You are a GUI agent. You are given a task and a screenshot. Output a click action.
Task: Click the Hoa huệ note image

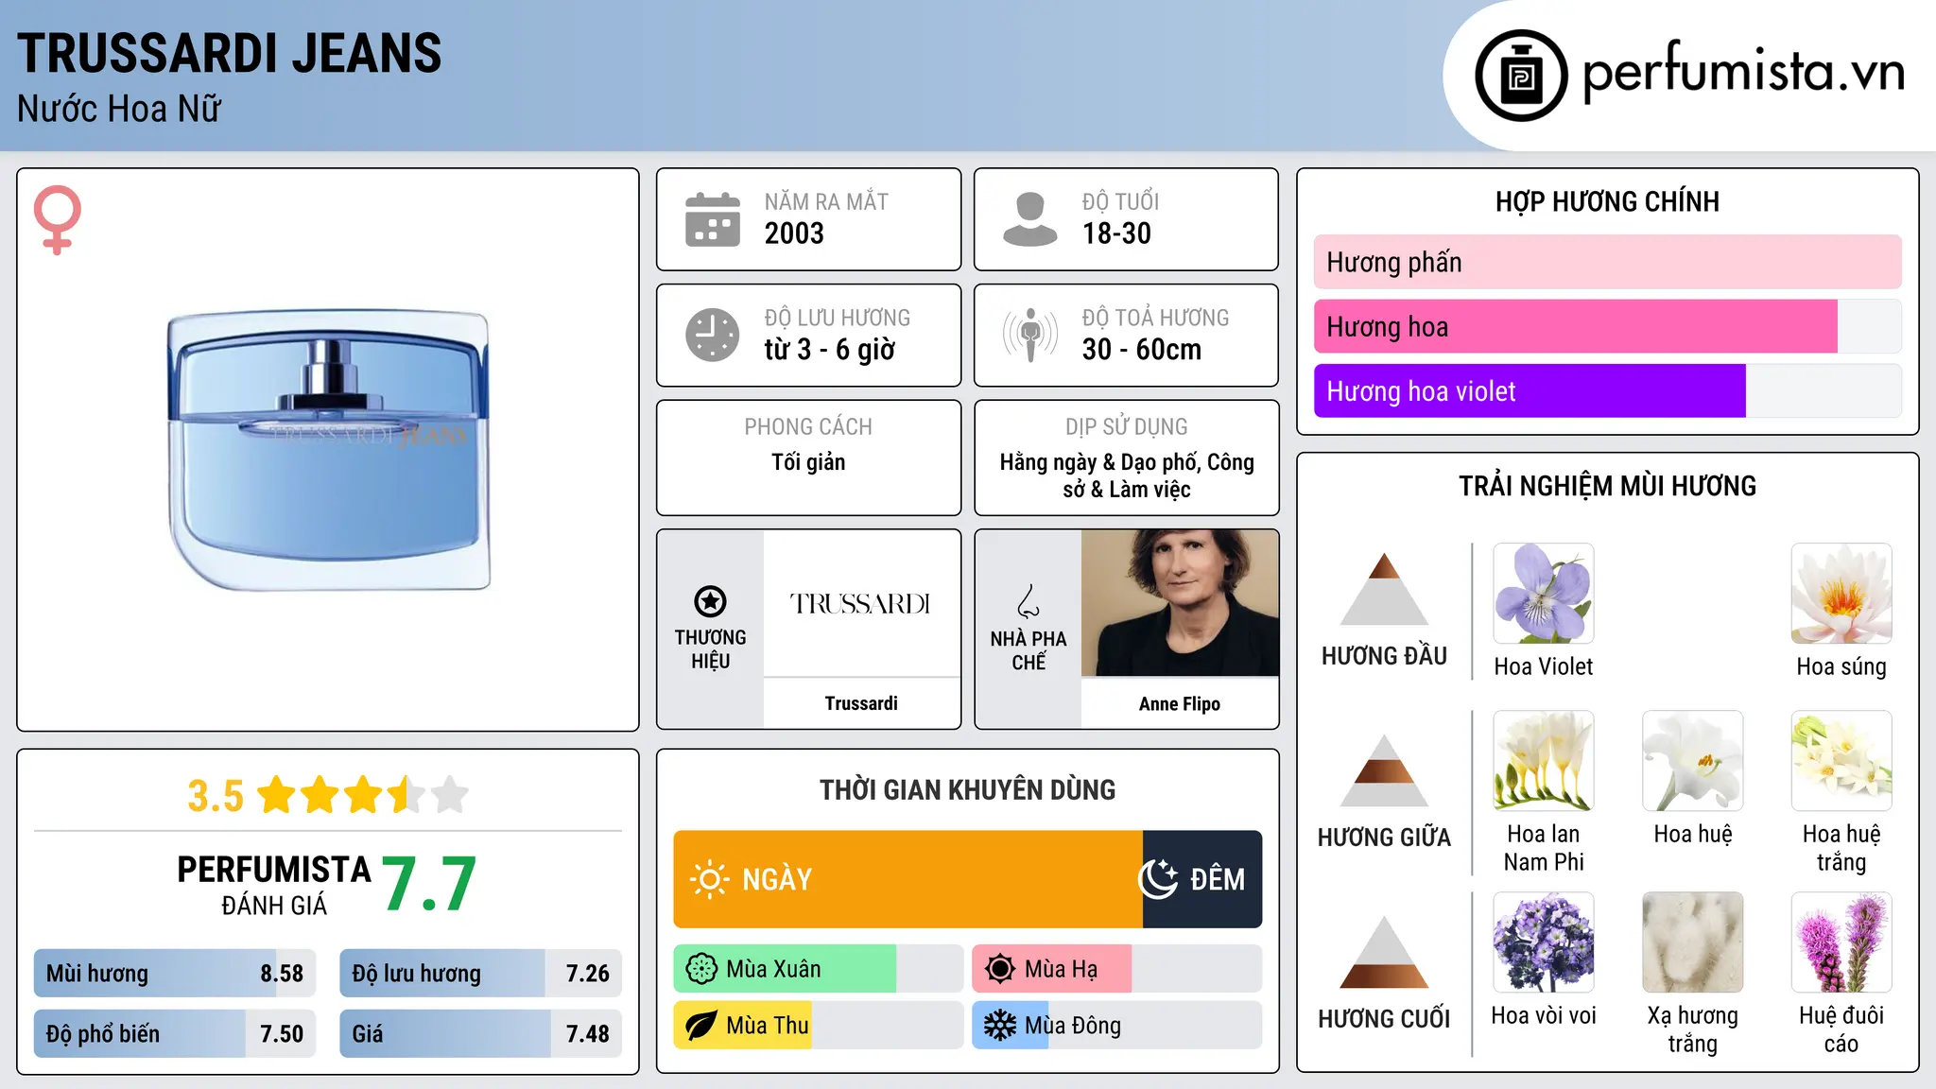tap(1693, 761)
